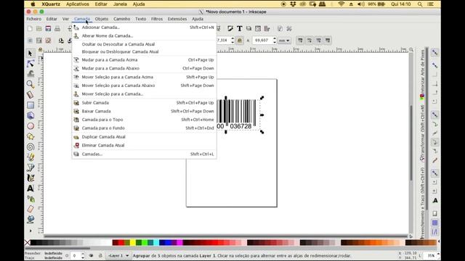Click the vertical canvas scrollbar
Screen dimensions: 465x261
click(x=411, y=144)
